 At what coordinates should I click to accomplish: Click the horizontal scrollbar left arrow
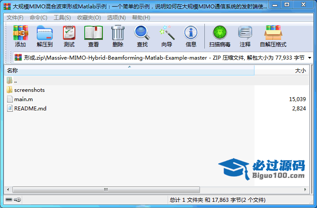tap(8, 189)
